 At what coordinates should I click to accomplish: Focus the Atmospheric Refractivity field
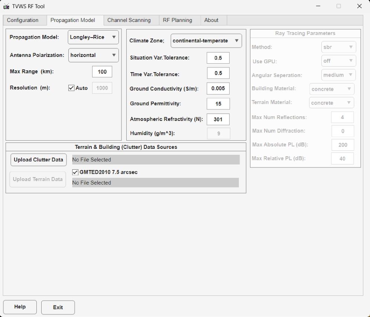coord(218,119)
